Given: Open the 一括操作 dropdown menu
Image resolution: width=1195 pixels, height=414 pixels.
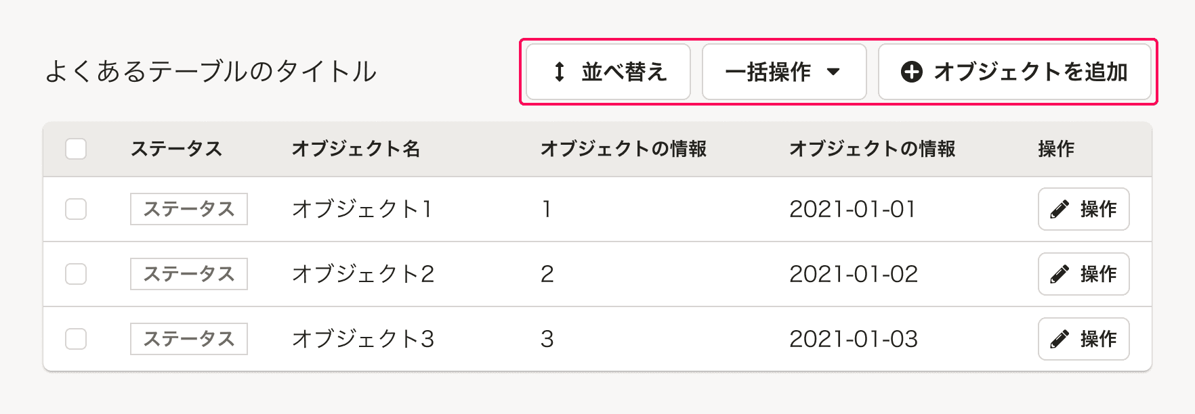Looking at the screenshot, I should click(x=784, y=70).
